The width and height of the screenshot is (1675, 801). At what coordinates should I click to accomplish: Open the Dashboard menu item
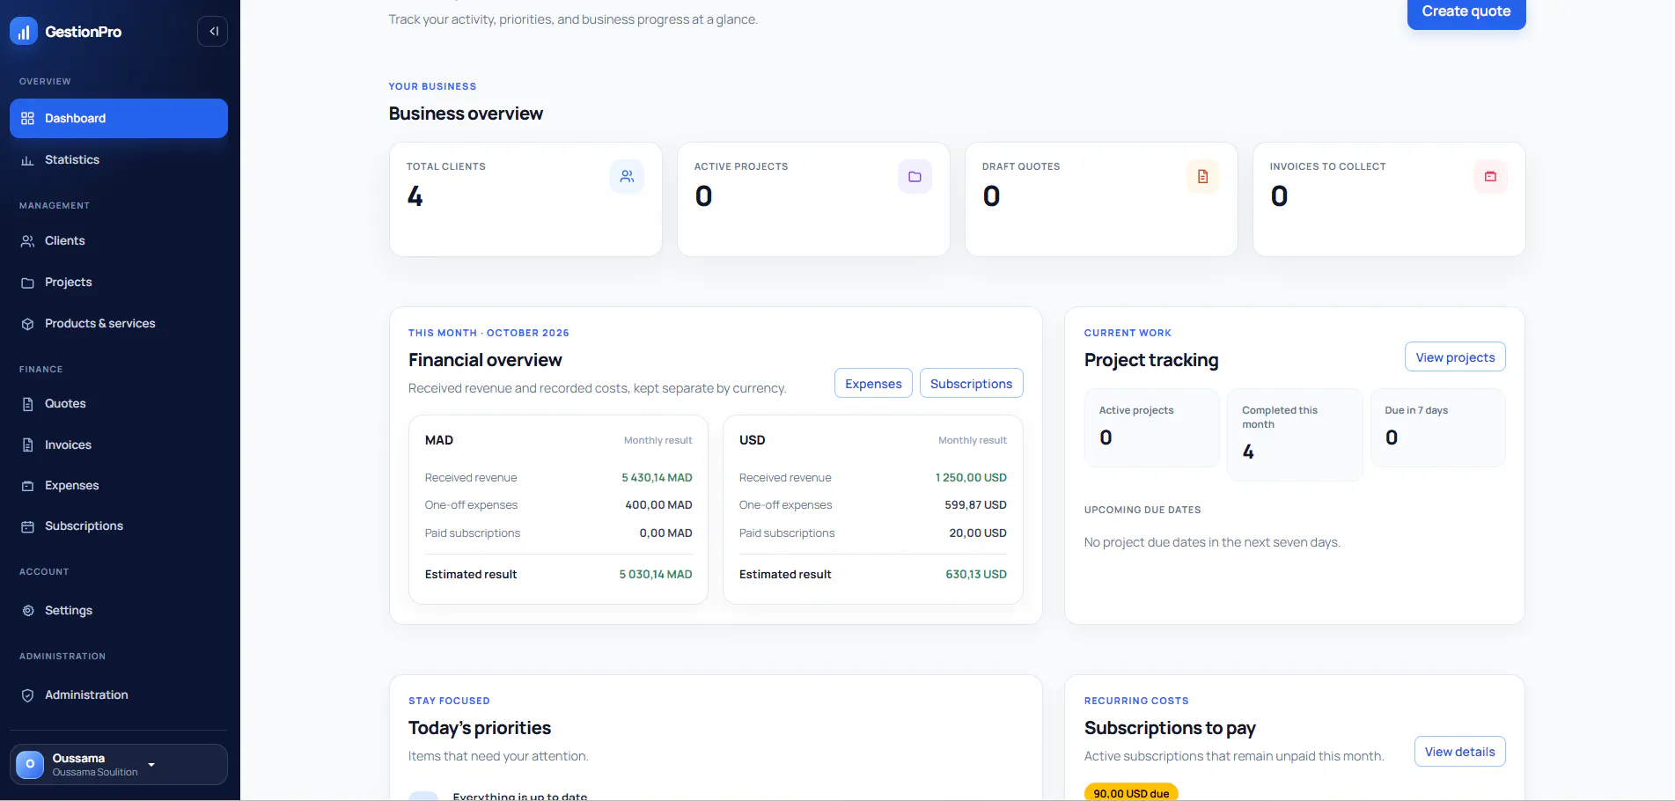coord(119,118)
